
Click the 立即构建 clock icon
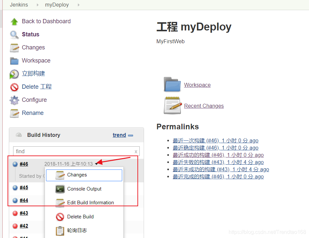click(14, 74)
